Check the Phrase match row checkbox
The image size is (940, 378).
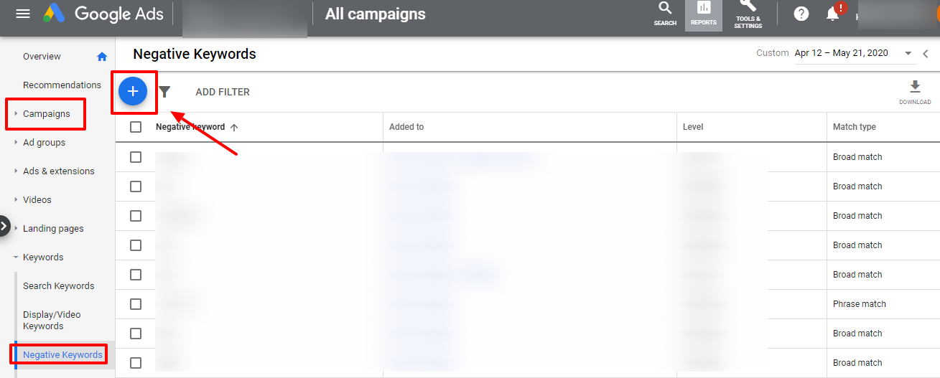[x=136, y=304]
